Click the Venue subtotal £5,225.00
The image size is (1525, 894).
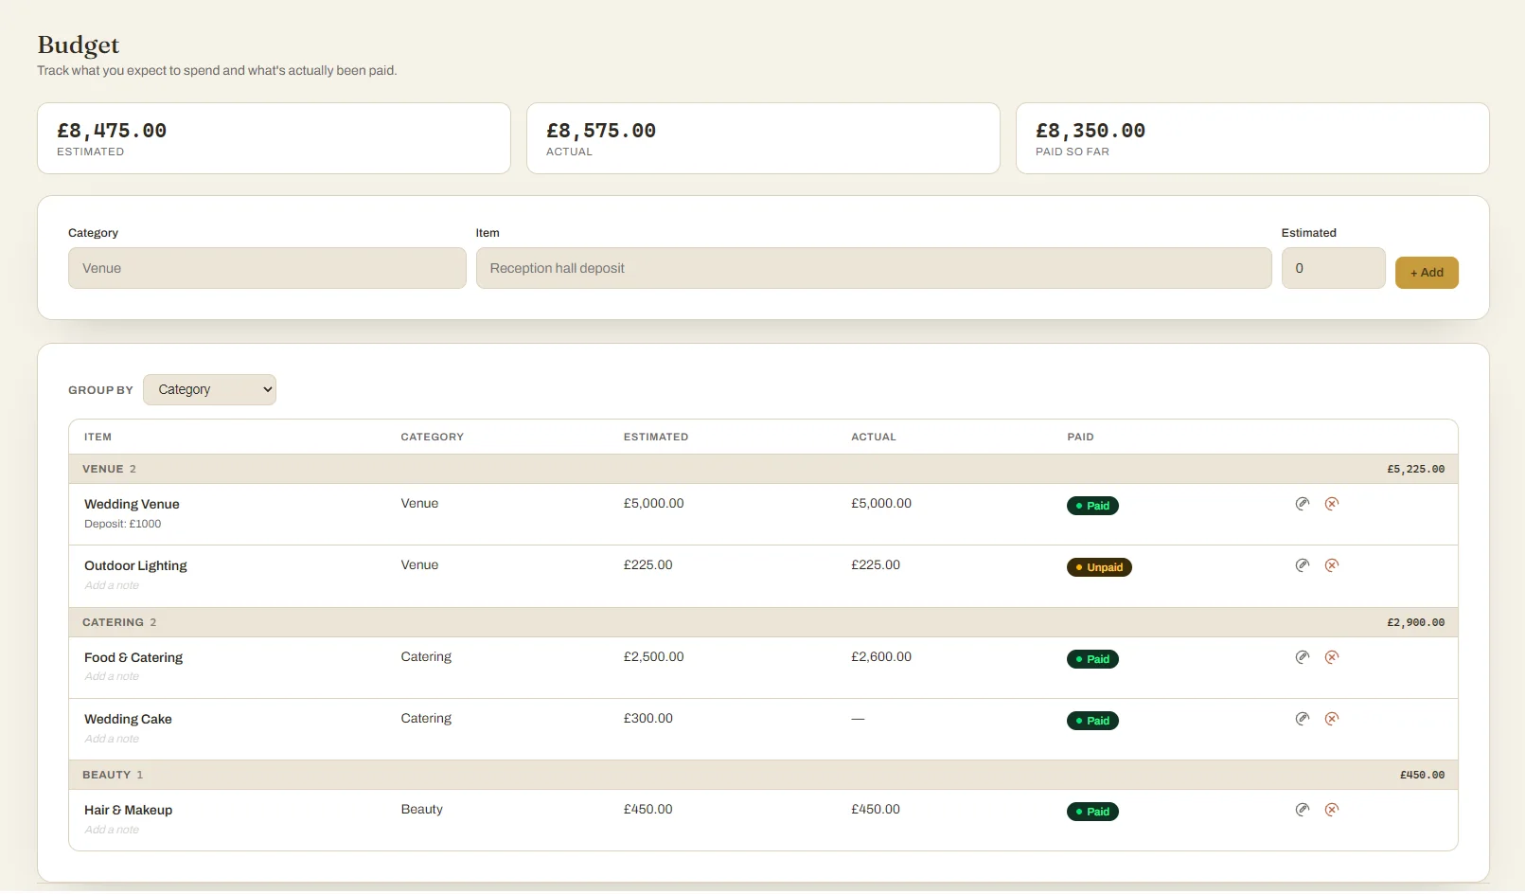[x=1416, y=469]
